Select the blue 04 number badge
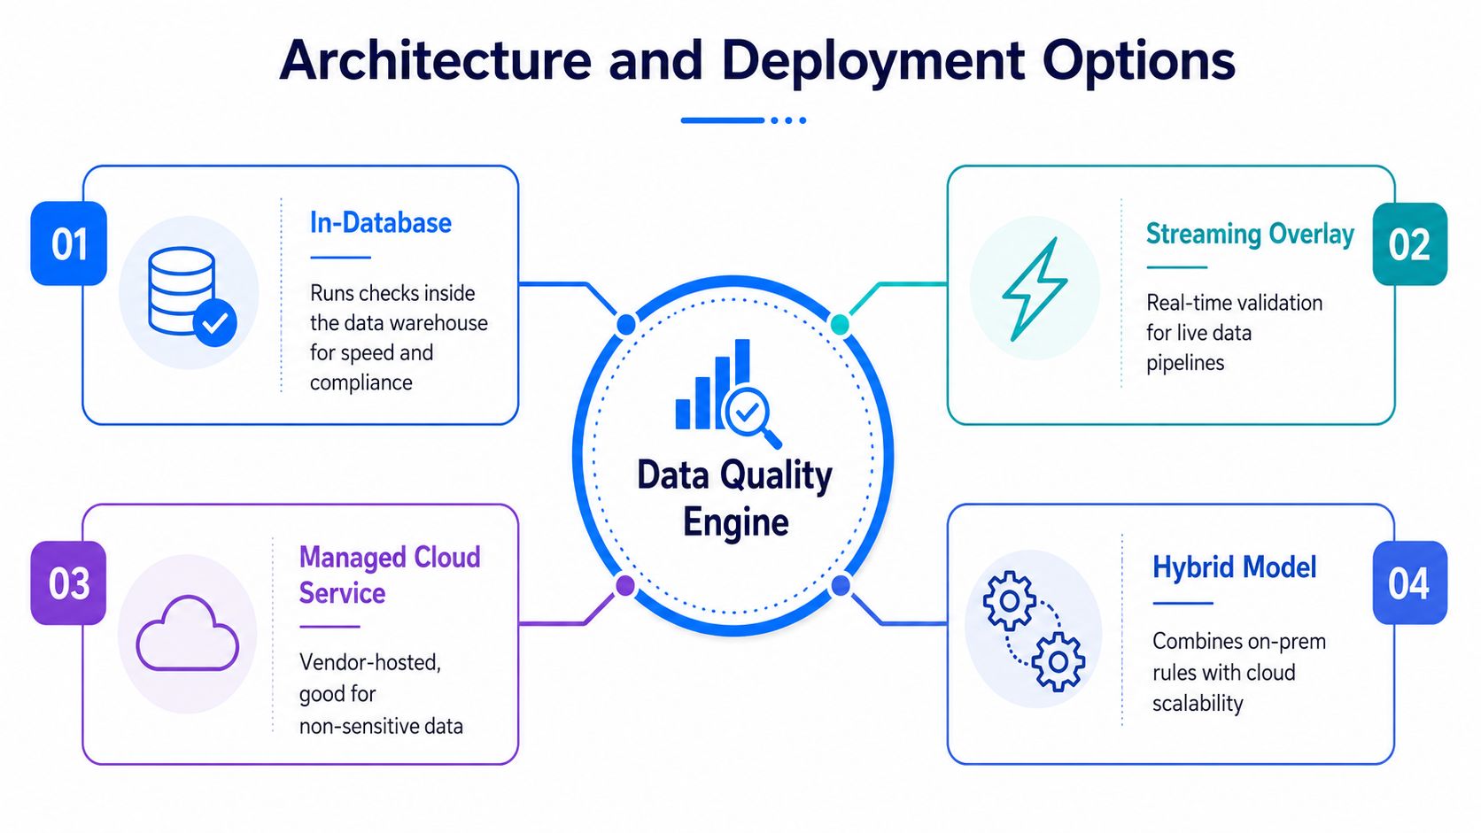Image resolution: width=1481 pixels, height=833 pixels. tap(1409, 583)
